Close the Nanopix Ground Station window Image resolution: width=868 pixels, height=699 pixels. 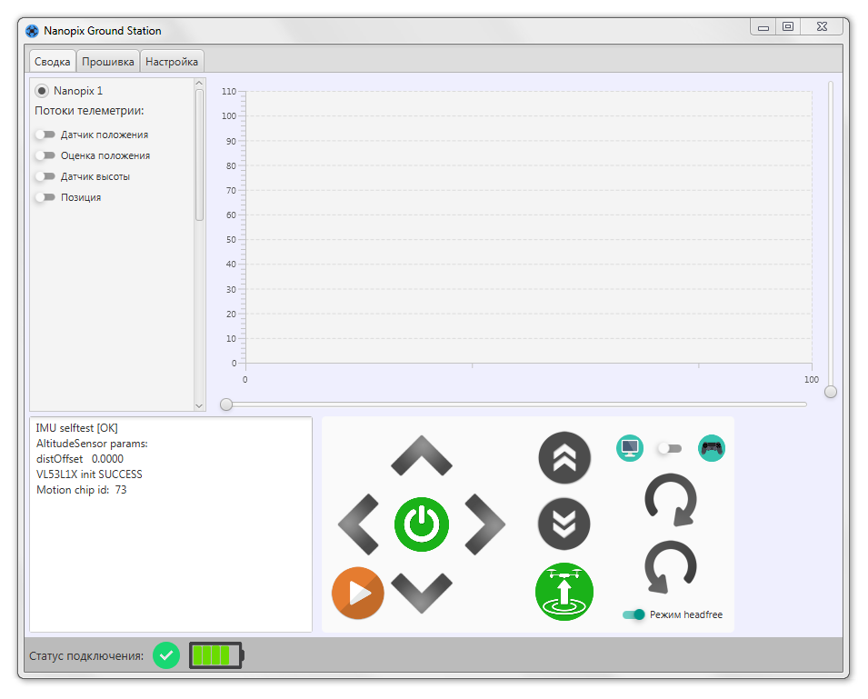[x=822, y=26]
